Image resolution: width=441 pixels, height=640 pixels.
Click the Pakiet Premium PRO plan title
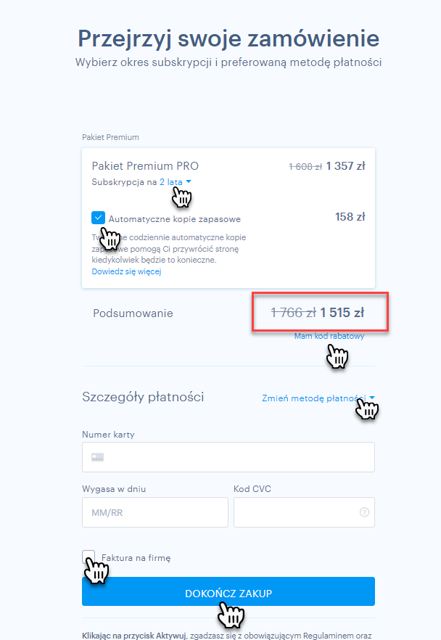(145, 165)
